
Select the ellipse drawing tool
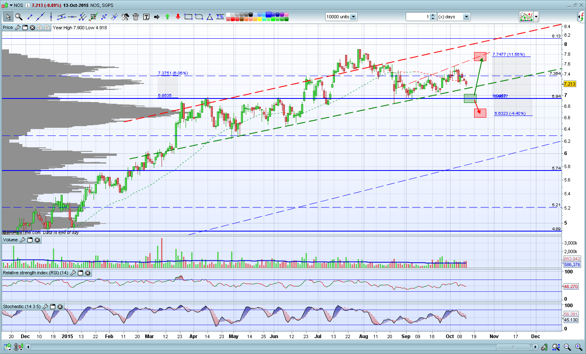(x=199, y=17)
